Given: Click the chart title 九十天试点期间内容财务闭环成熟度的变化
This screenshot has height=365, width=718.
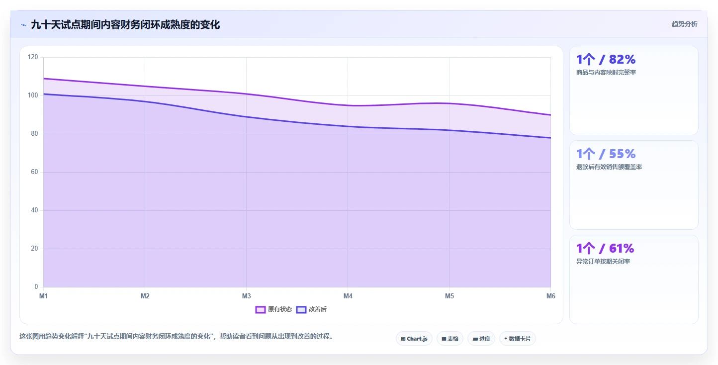Looking at the screenshot, I should pyautogui.click(x=125, y=24).
